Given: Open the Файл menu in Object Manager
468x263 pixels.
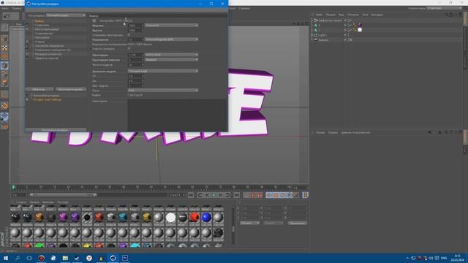Looking at the screenshot, I should tap(319, 15).
